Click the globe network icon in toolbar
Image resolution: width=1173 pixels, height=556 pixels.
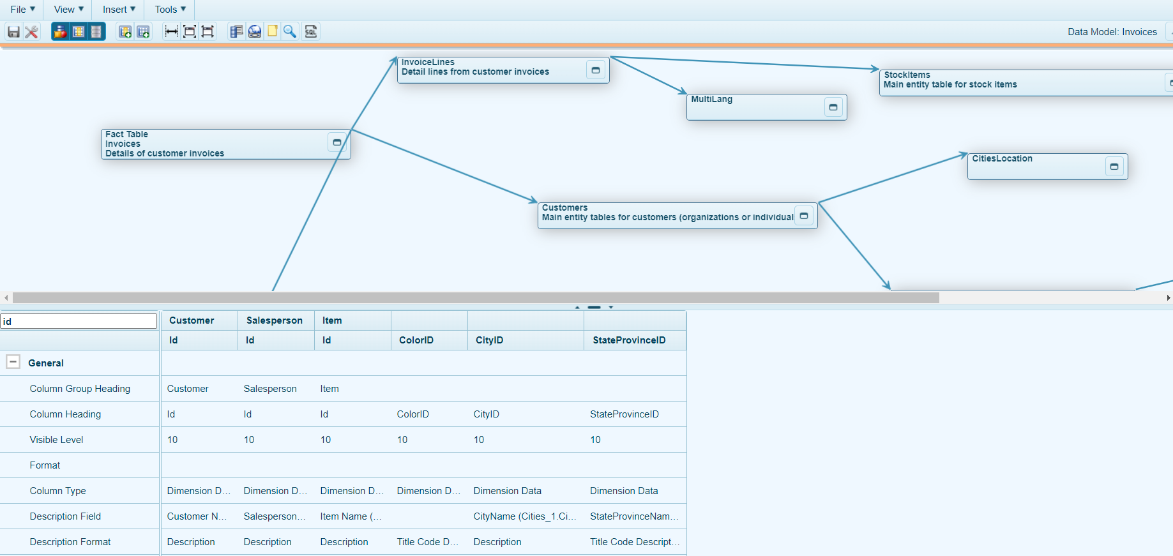(255, 32)
